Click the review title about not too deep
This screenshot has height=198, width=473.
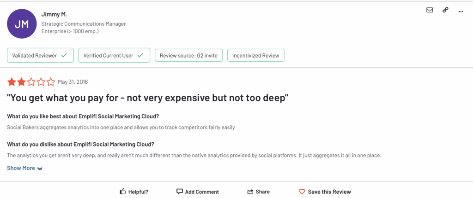pos(148,98)
